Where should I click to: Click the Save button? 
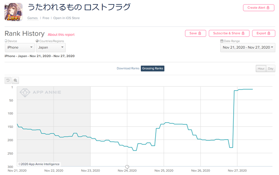pos(195,33)
